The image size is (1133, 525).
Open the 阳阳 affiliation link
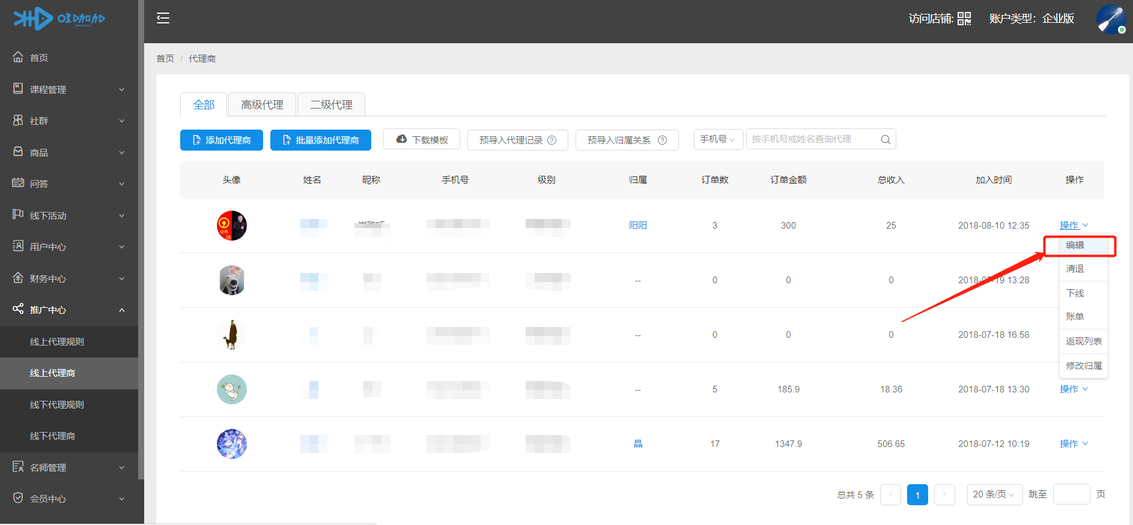[x=638, y=226]
